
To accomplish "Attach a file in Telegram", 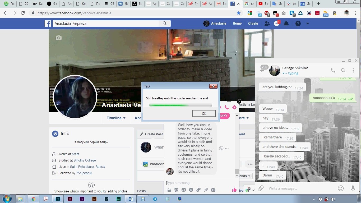I will point(261,188).
